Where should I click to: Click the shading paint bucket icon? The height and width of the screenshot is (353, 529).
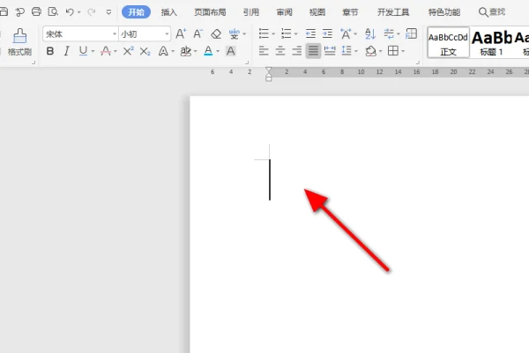(371, 51)
